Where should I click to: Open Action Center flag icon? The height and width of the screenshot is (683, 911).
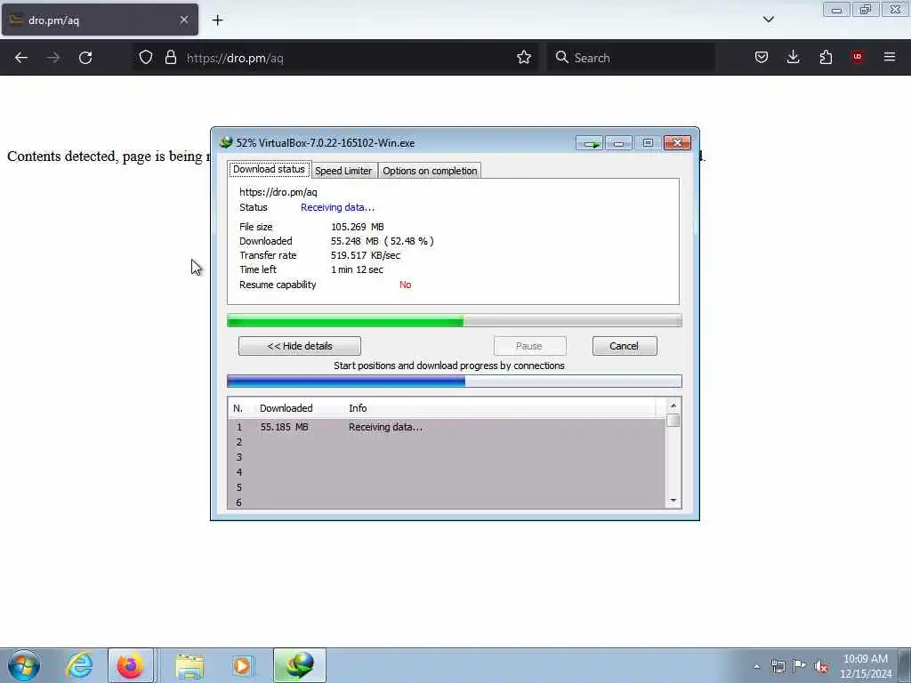[800, 665]
